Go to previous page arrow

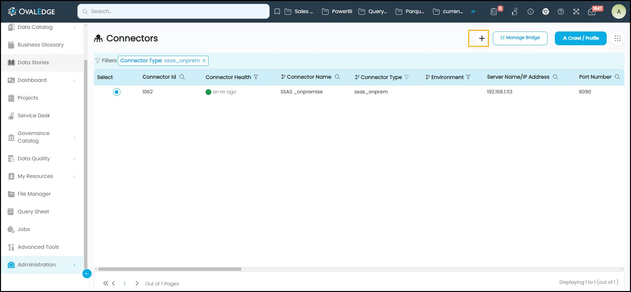[114, 283]
